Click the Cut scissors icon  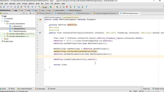15,7
